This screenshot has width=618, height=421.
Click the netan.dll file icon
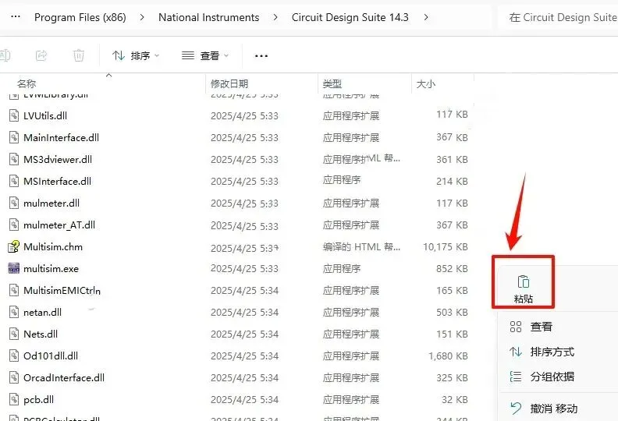point(14,312)
